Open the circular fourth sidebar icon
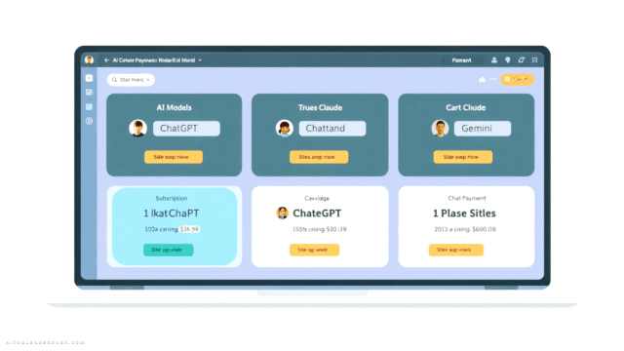624x351 pixels. coord(89,121)
